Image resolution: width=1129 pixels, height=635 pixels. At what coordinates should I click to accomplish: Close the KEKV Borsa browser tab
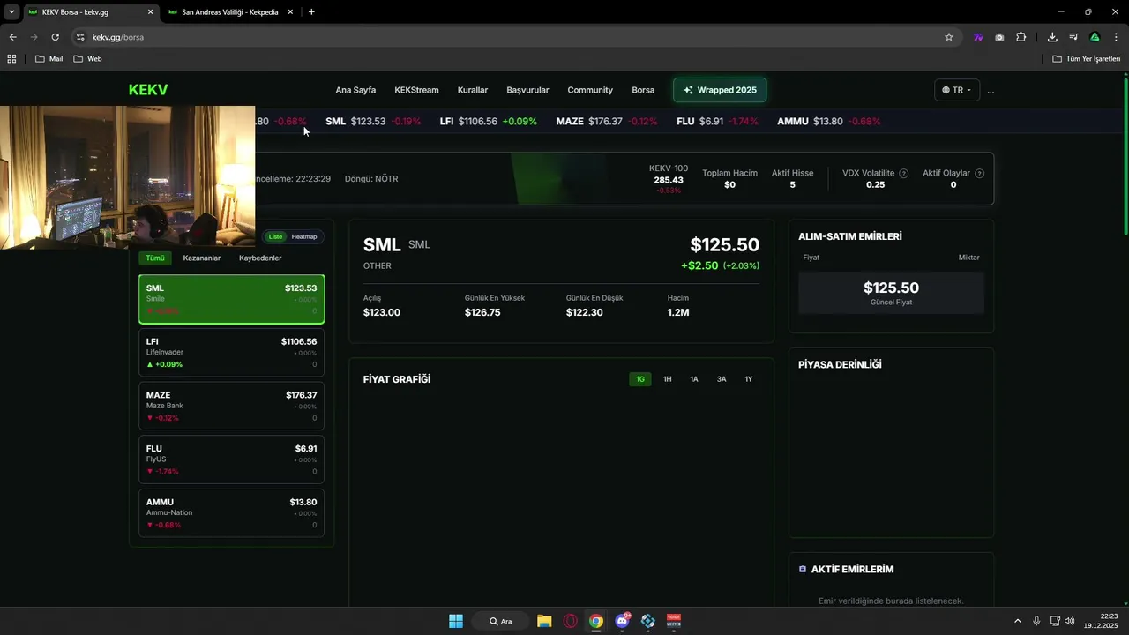coord(150,12)
